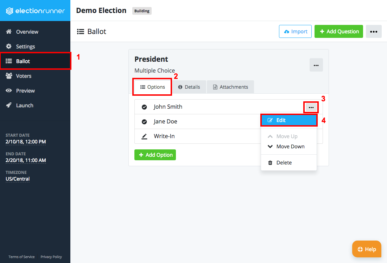387x263 pixels.
Task: Open Overview via the home icon
Action: [x=9, y=32]
